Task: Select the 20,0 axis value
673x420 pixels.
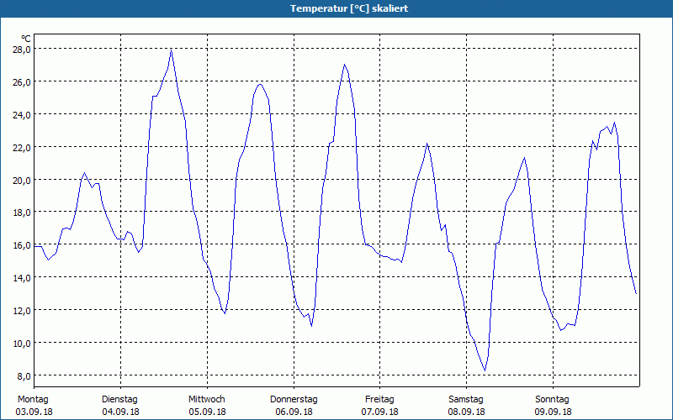Action: 22,180
